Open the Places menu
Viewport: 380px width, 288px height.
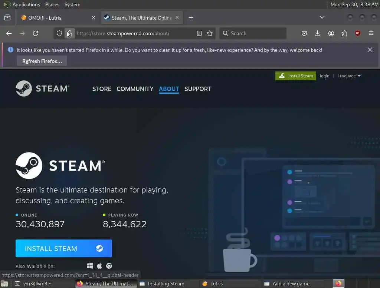[x=52, y=4]
